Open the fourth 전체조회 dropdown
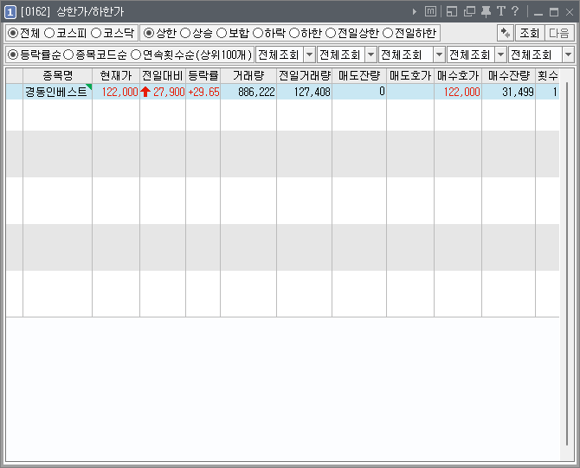This screenshot has height=468, width=580. [500, 55]
